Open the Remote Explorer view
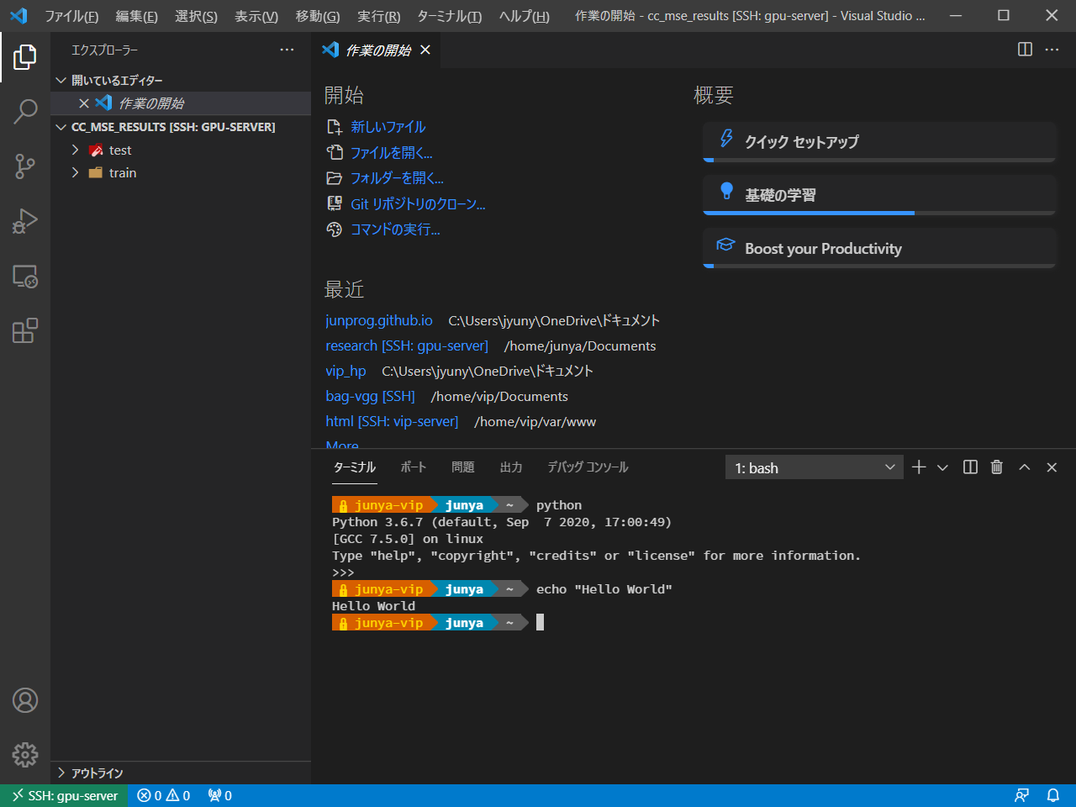Image resolution: width=1076 pixels, height=807 pixels. [x=25, y=277]
